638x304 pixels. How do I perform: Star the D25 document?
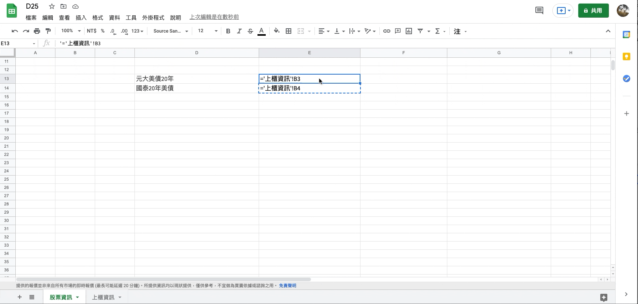(x=52, y=6)
